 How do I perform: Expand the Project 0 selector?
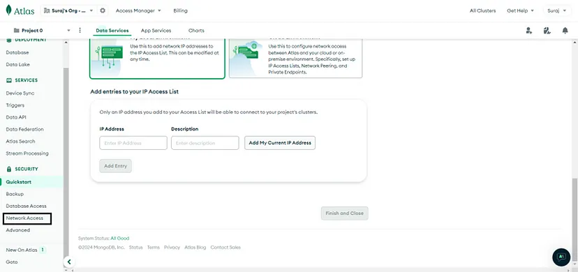(42, 31)
